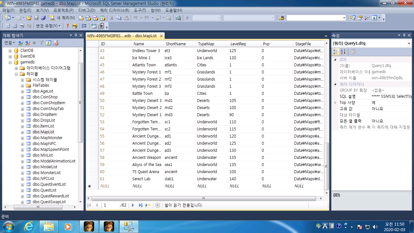Click the Registered Servers search icon

click(x=353, y=18)
